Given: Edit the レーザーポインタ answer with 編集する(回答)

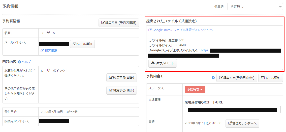Looking at the screenshot, I should (x=121, y=77).
